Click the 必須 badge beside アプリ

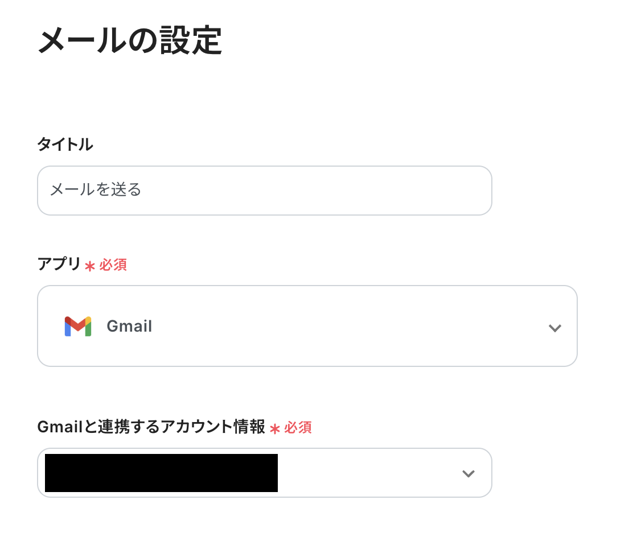point(113,265)
